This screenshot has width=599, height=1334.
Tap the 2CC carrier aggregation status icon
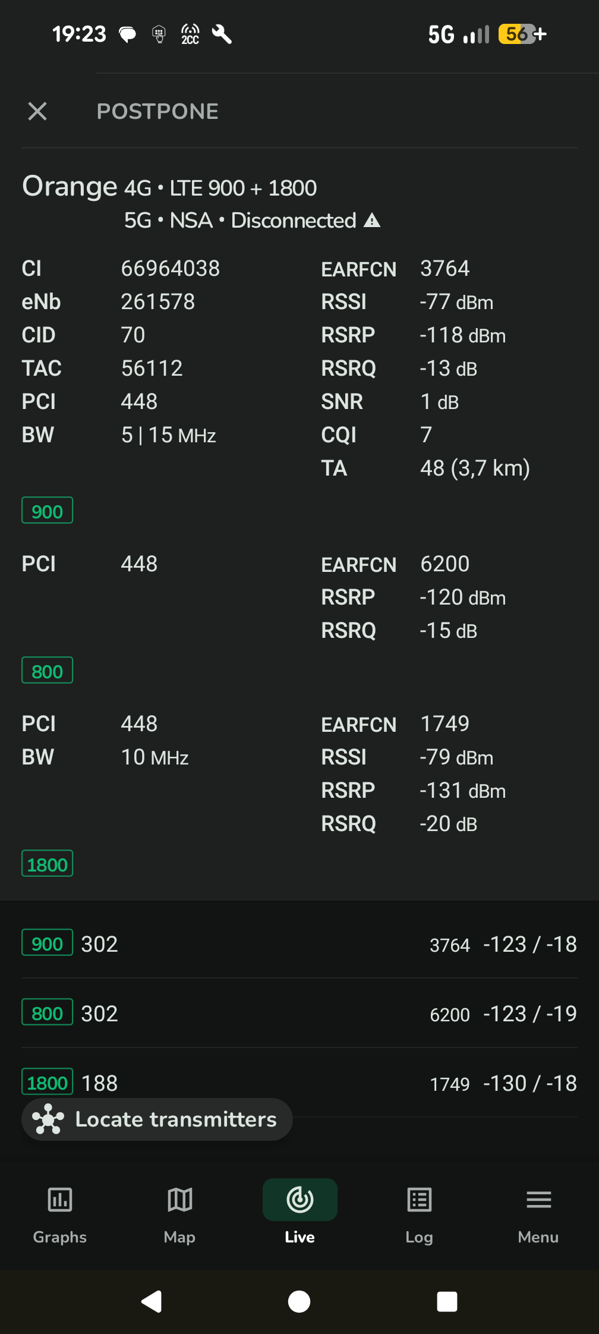[x=190, y=34]
